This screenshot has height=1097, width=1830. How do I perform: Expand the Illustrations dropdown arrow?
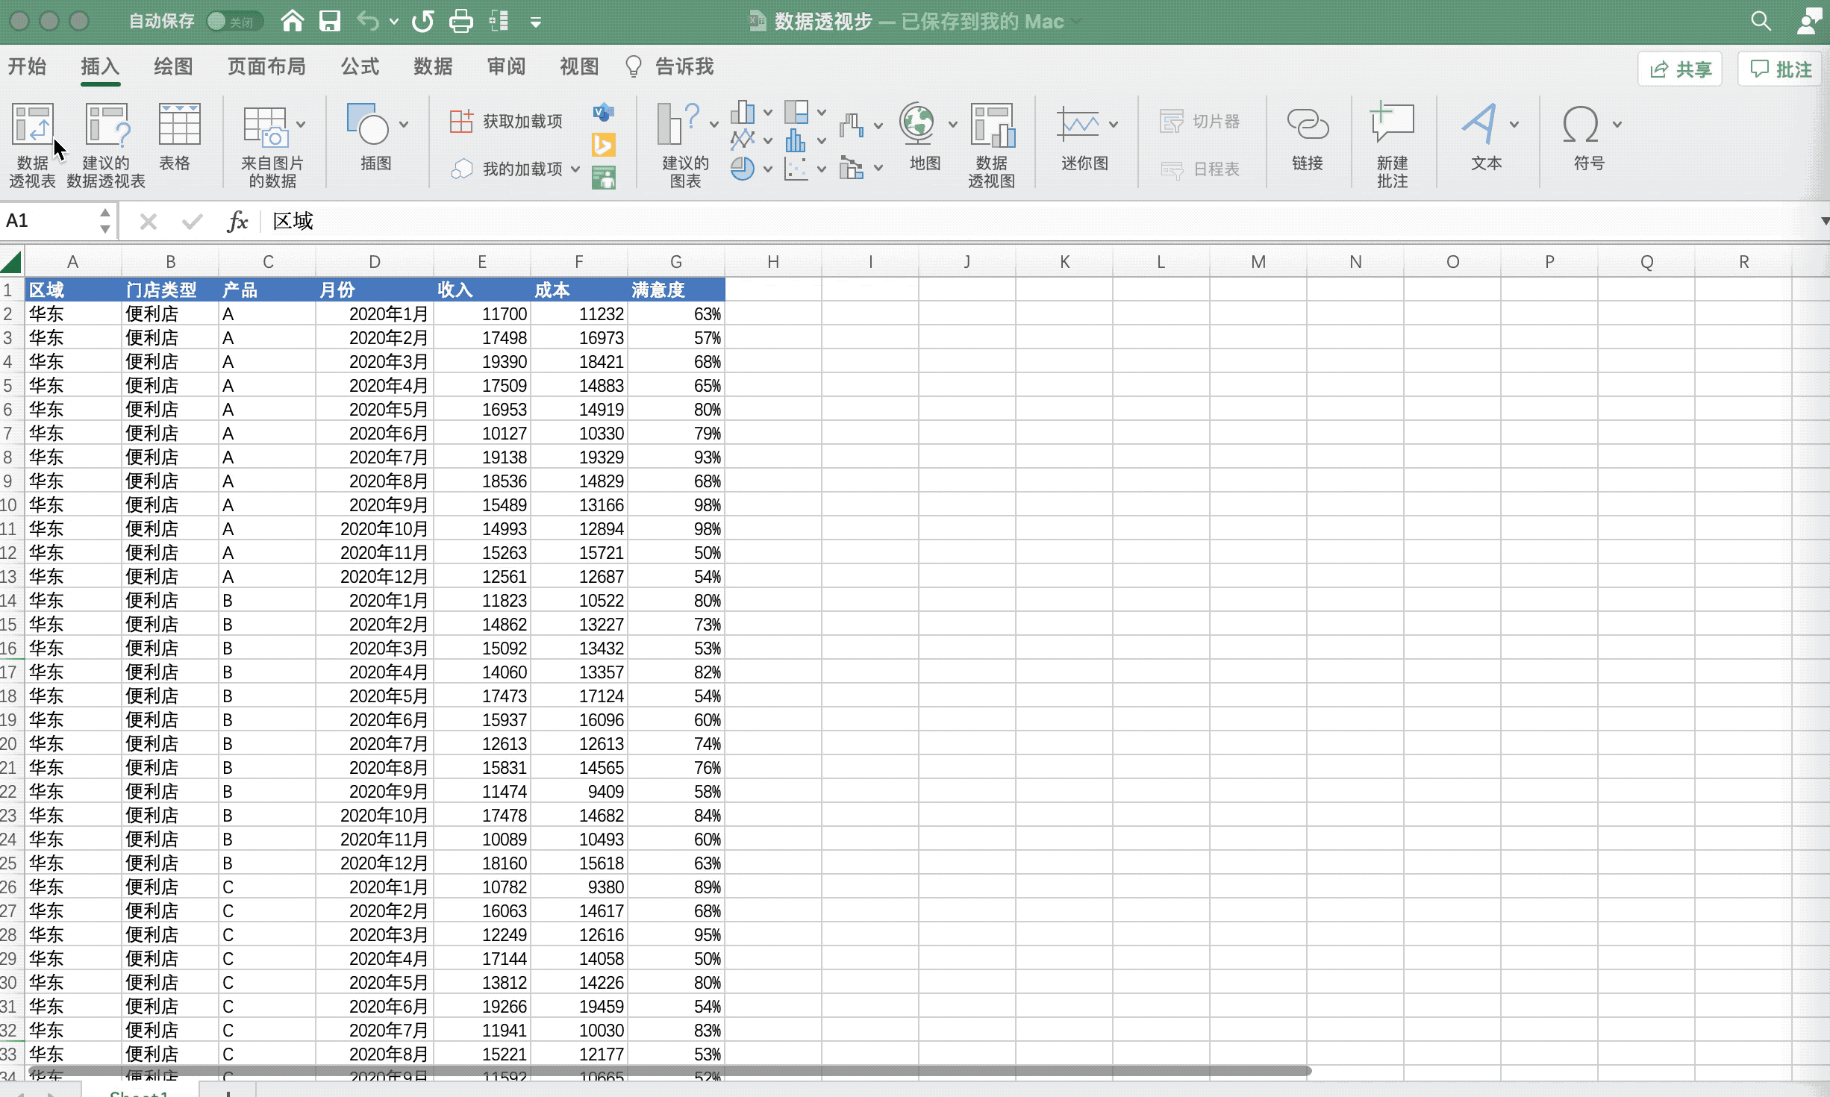404,124
